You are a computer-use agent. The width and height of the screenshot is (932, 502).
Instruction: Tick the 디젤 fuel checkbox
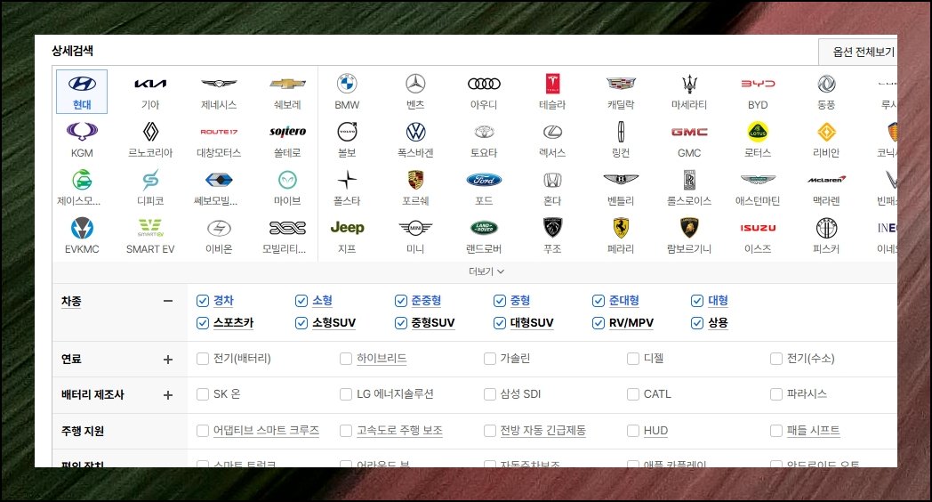[x=633, y=359]
